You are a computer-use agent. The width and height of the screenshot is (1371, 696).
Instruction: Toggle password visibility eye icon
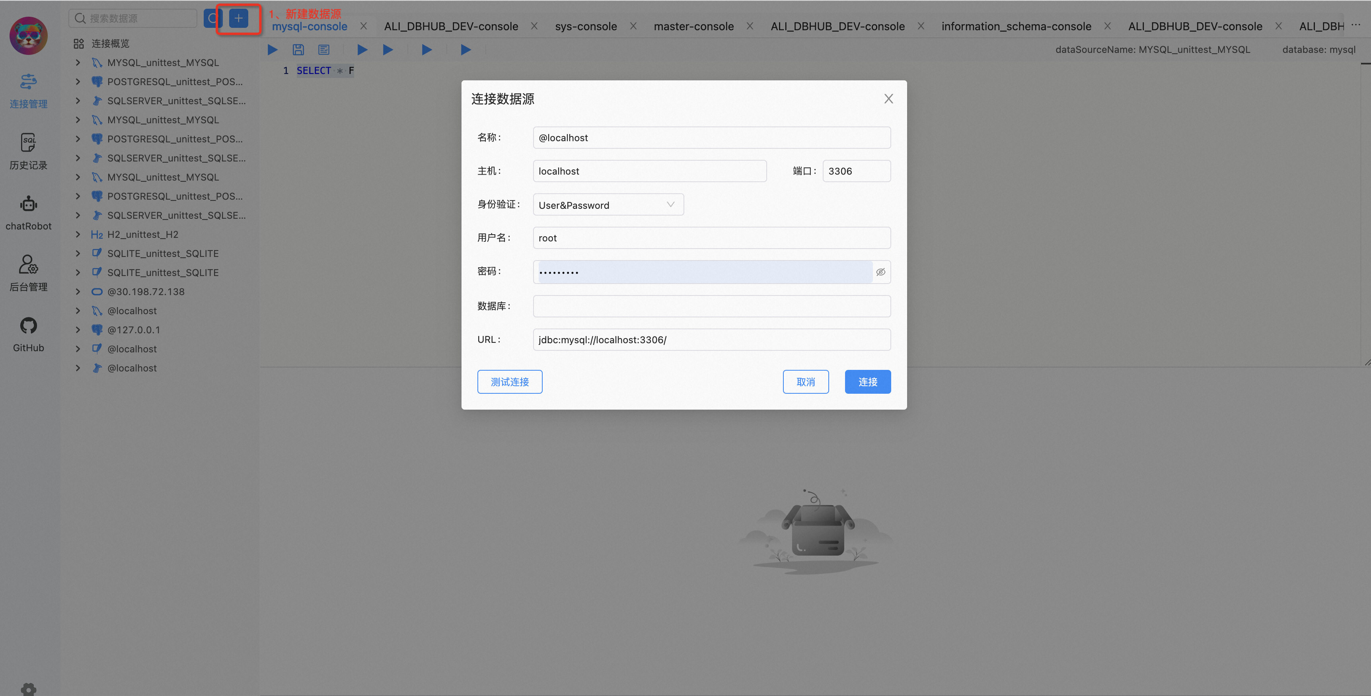881,272
